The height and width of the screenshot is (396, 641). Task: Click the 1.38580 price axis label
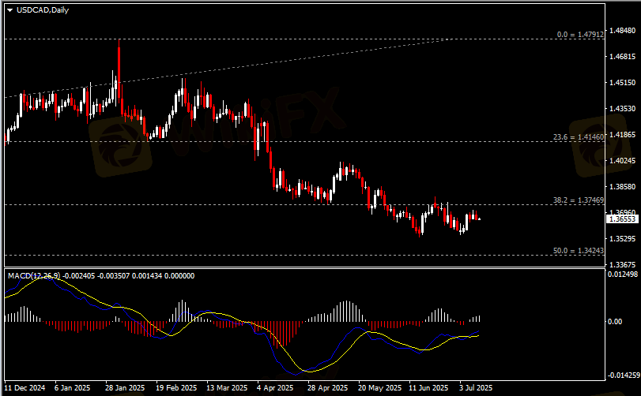pyautogui.click(x=622, y=187)
